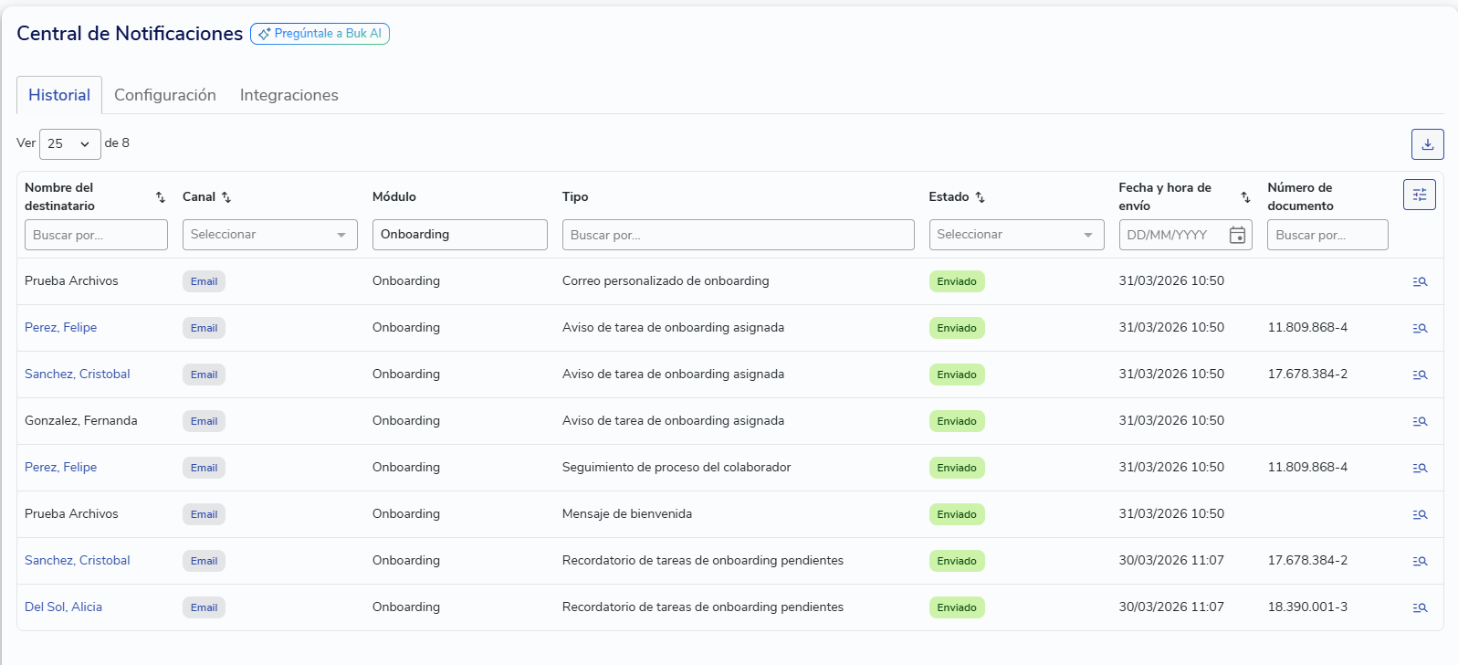Expand the Estado Seleccionar dropdown
Image resolution: width=1458 pixels, height=665 pixels.
[x=1015, y=235]
